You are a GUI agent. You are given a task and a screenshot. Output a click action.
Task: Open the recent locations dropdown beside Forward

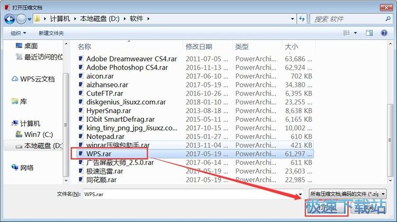[x=29, y=19]
